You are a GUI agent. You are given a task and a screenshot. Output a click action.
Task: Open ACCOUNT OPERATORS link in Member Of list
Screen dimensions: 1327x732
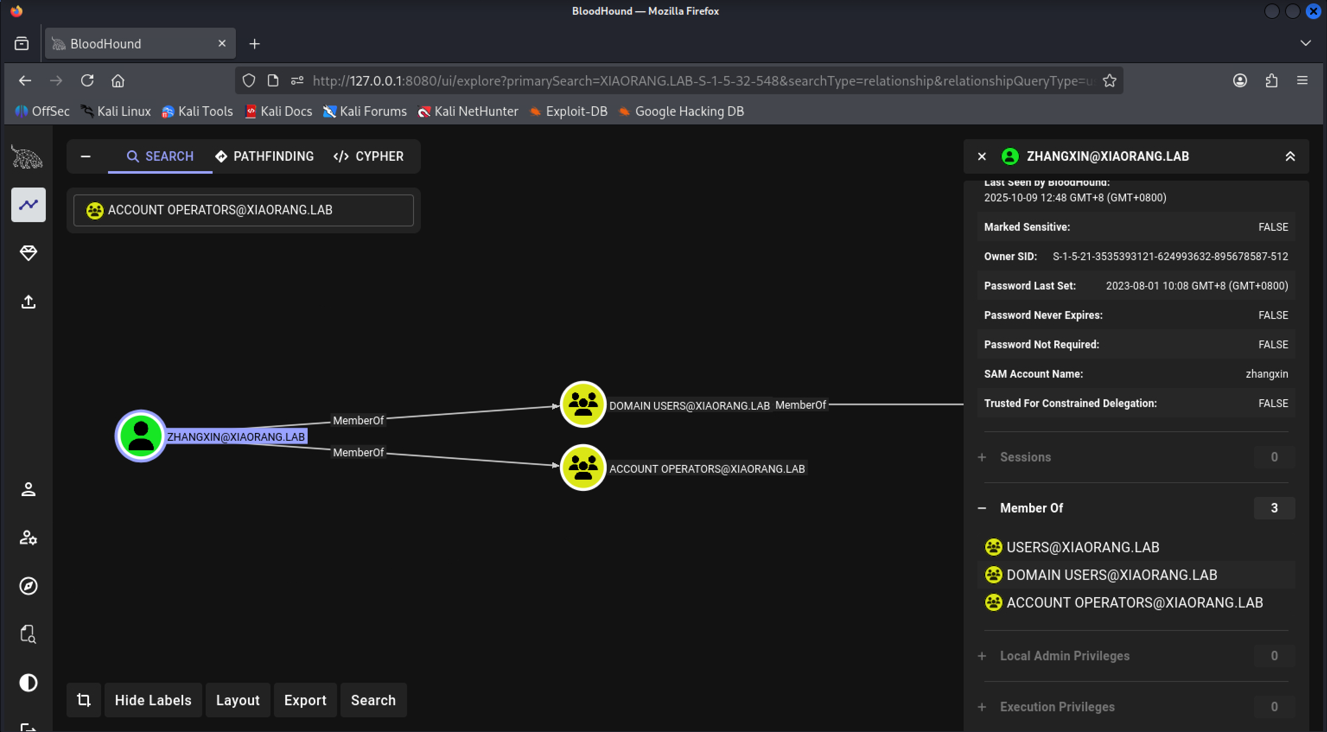1134,602
